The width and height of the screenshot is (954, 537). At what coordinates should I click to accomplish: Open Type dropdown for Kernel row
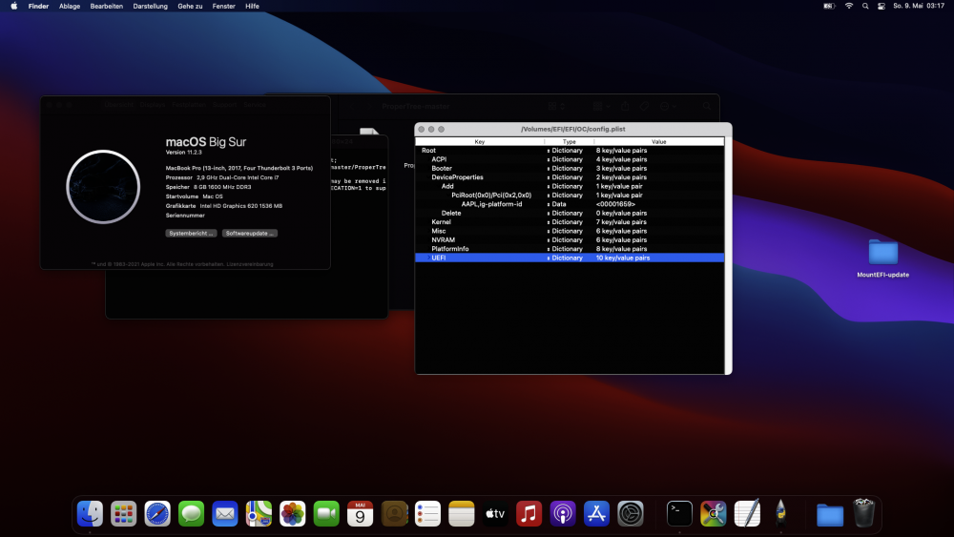click(549, 222)
